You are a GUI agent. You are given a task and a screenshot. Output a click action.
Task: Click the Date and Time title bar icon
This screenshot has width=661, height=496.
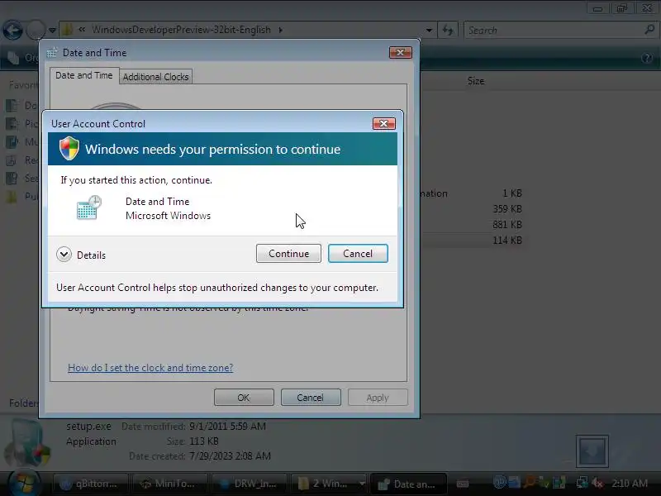(52, 53)
